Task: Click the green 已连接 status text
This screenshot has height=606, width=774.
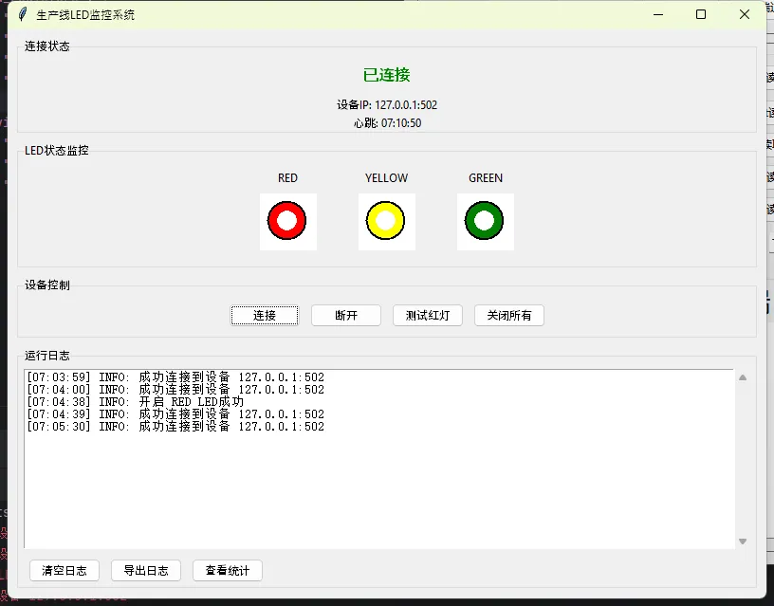Action: click(387, 75)
